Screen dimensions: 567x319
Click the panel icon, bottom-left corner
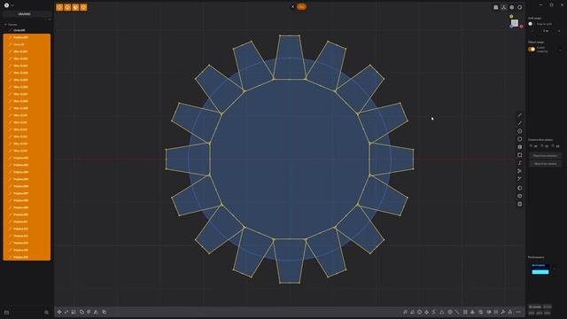pyautogui.click(x=6, y=312)
